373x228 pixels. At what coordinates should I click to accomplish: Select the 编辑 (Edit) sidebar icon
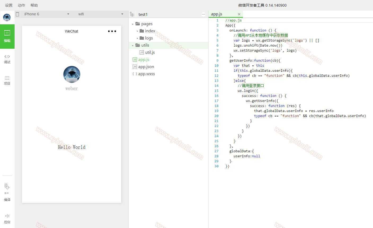(x=7, y=36)
